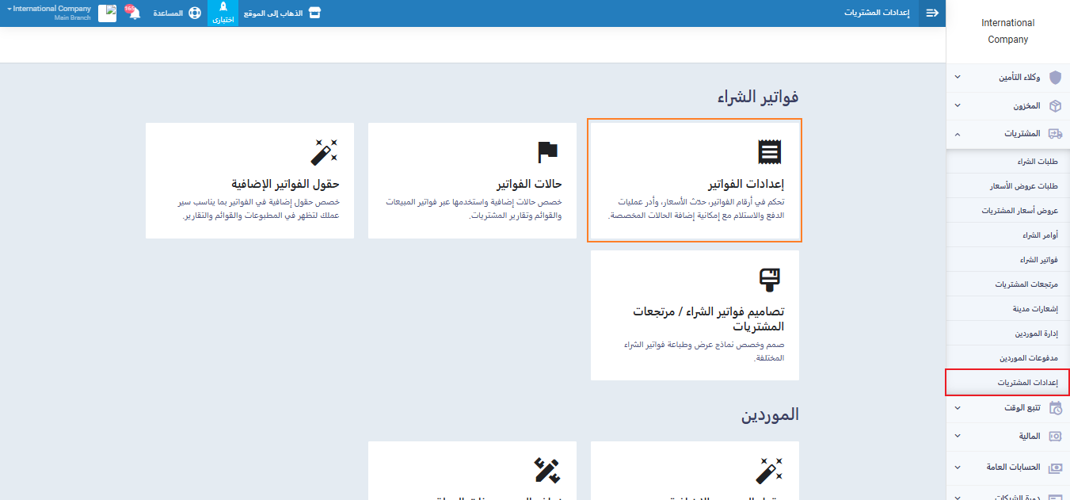Viewport: 1070px width, 500px height.
Task: Click the magic wand icon for حقول الفواتير الإضافية
Action: (325, 151)
